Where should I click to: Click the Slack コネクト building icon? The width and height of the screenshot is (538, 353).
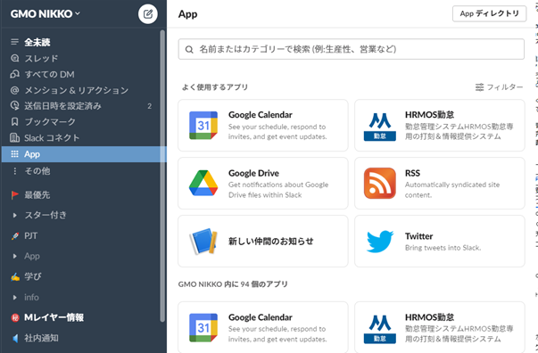point(14,138)
